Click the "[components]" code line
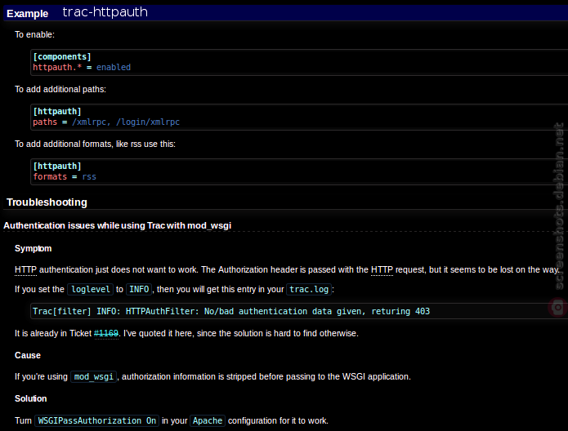This screenshot has width=568, height=431. click(62, 57)
